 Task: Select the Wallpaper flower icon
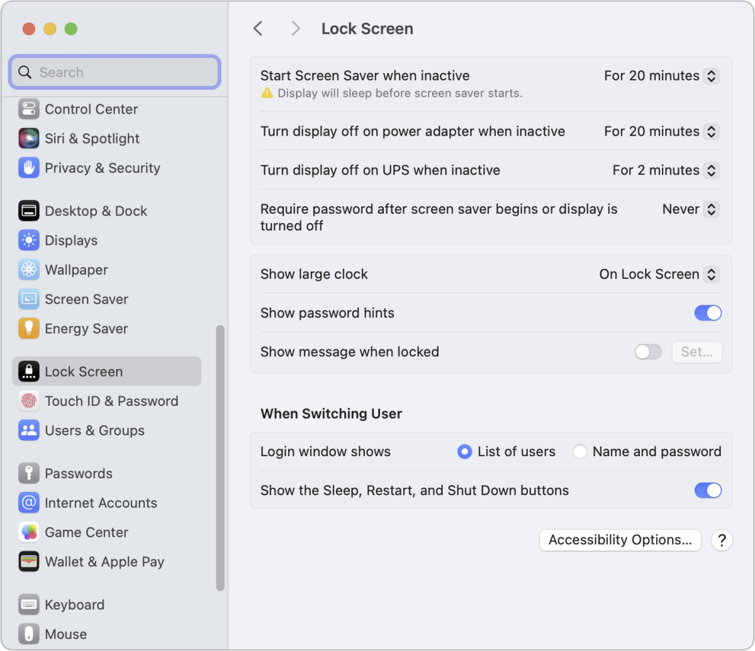click(28, 270)
